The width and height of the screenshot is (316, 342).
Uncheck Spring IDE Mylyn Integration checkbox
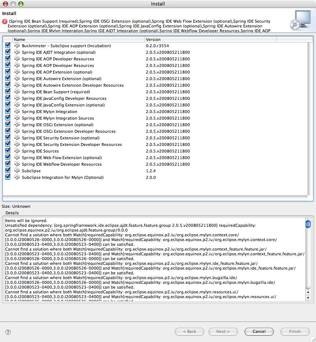click(x=8, y=111)
